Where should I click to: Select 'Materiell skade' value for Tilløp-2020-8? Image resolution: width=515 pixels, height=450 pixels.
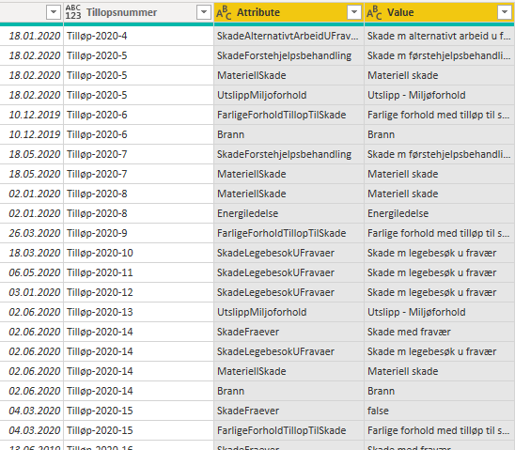[x=440, y=194]
